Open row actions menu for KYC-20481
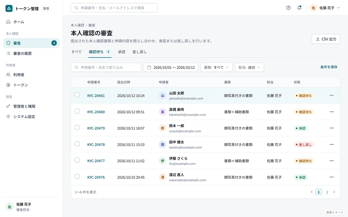Screen dimensions: 348x217 pos(331,95)
